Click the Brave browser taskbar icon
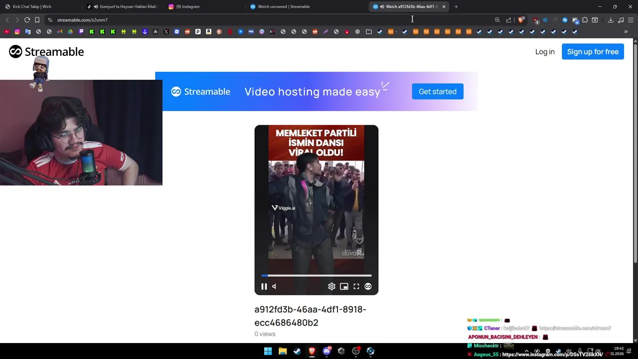 coord(312,351)
